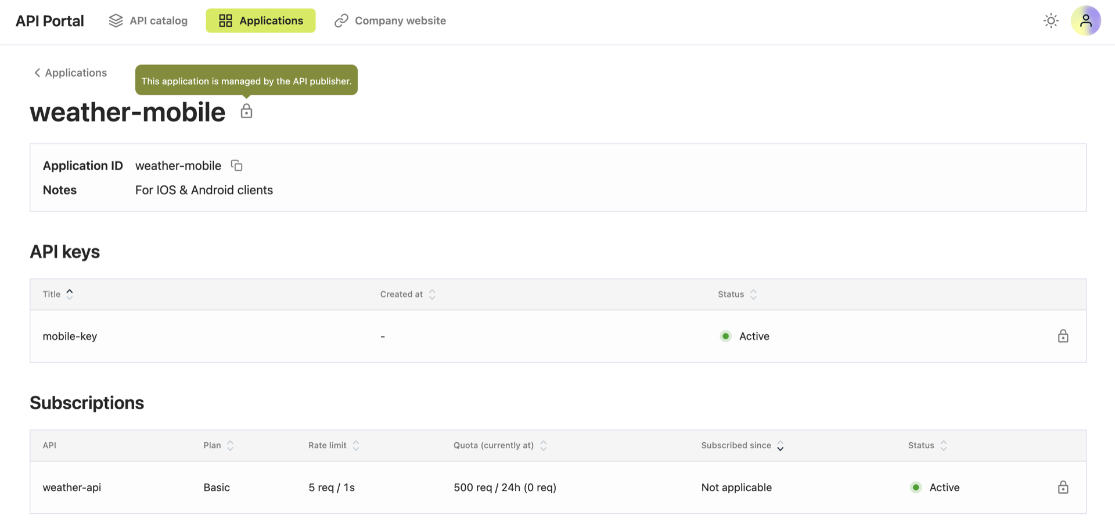Open the API catalog tab
1115x530 pixels.
tap(148, 21)
